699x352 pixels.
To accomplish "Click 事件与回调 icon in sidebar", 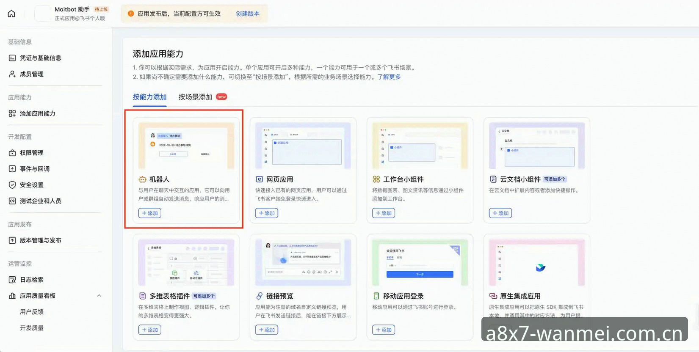I will point(12,169).
